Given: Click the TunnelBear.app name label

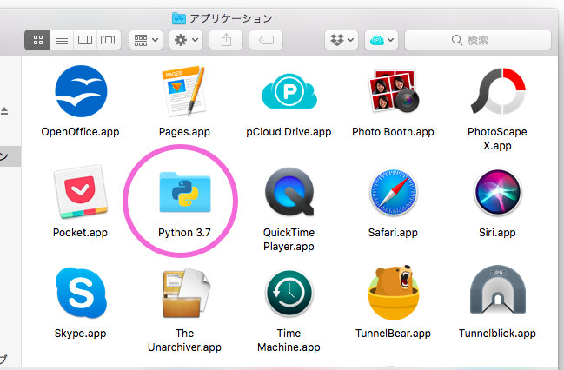Looking at the screenshot, I should (393, 334).
